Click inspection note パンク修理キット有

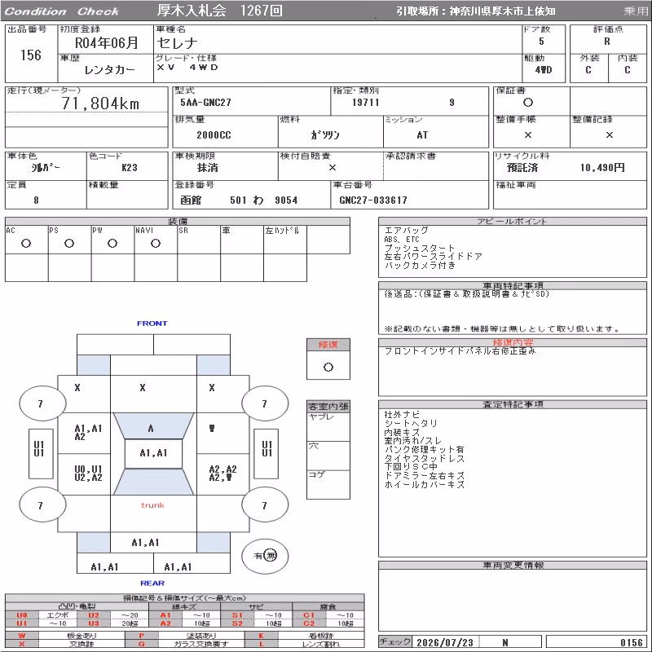[x=424, y=450]
